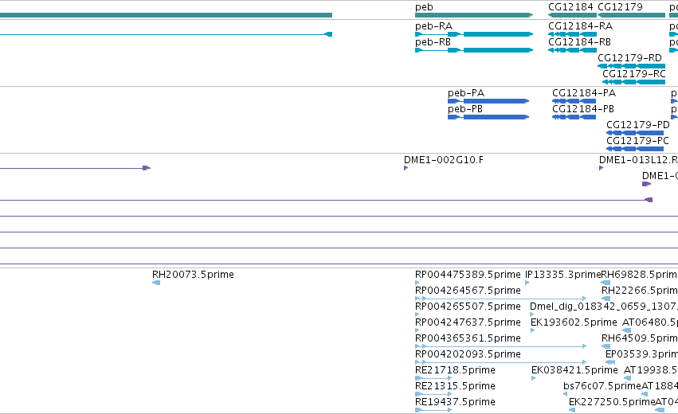The image size is (678, 414).
Task: Click the CG12184-RA transcript
Action: tap(573, 34)
